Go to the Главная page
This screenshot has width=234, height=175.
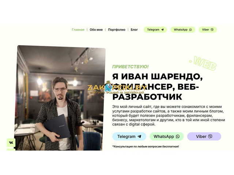pyautogui.click(x=78, y=30)
